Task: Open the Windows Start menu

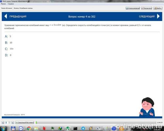Action: pyautogui.click(x=3, y=128)
